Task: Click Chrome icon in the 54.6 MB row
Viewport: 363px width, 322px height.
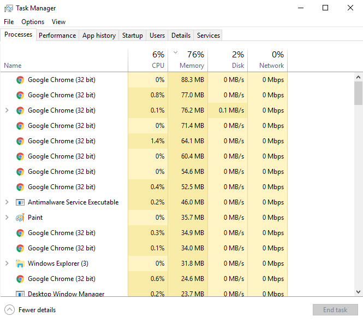Action: click(20, 172)
